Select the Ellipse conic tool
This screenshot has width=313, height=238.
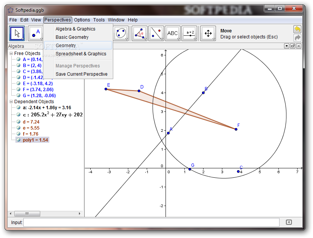[121, 33]
